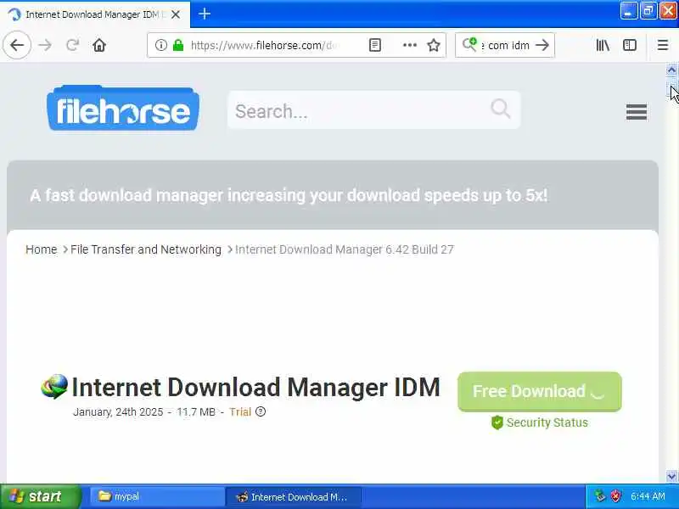Go back to the previous page
This screenshot has height=509, width=679.
point(17,45)
